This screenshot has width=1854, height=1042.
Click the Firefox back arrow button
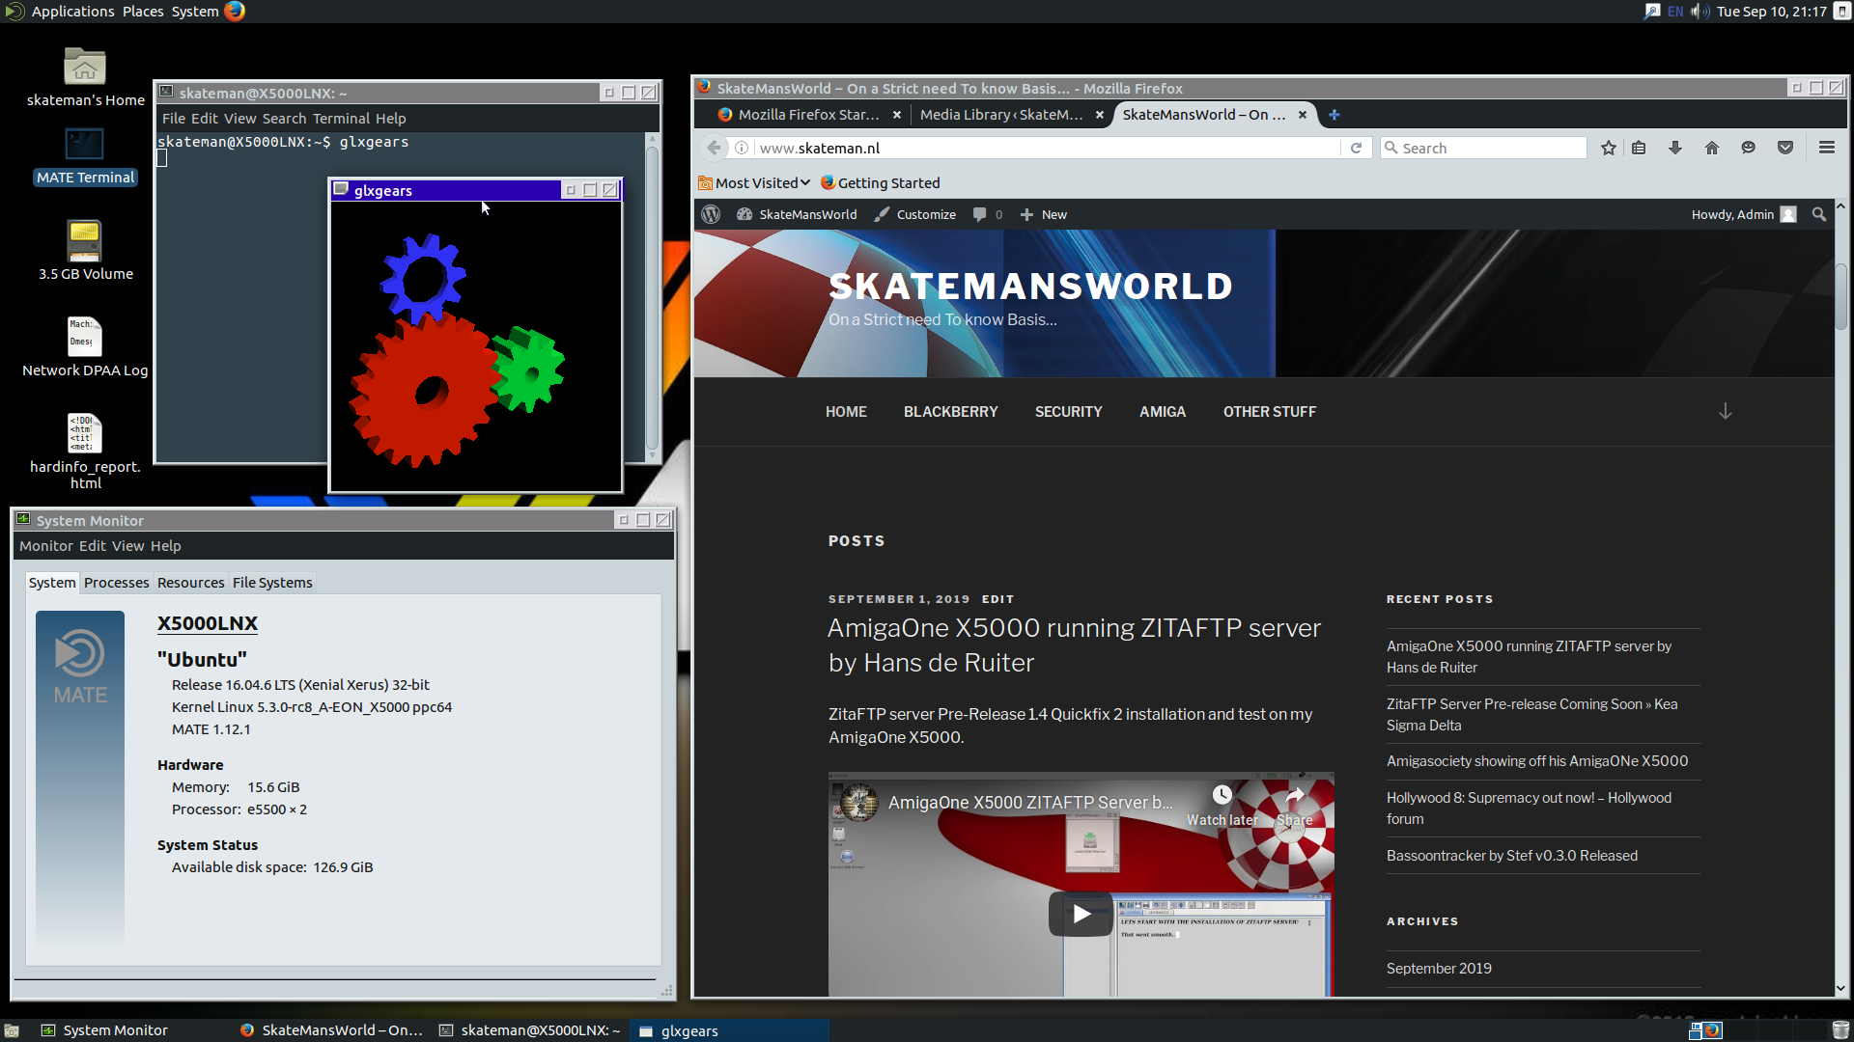(x=714, y=148)
